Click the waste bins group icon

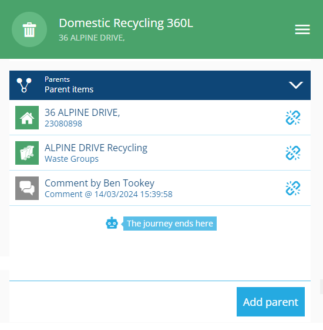pyautogui.click(x=27, y=153)
